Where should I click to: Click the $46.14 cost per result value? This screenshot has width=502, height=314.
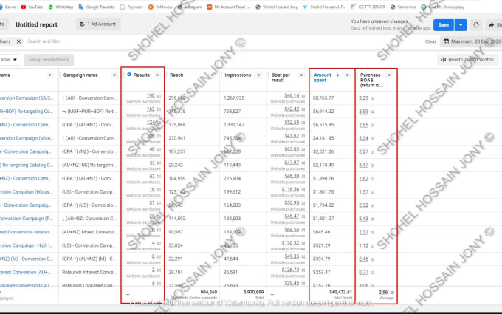click(x=292, y=95)
